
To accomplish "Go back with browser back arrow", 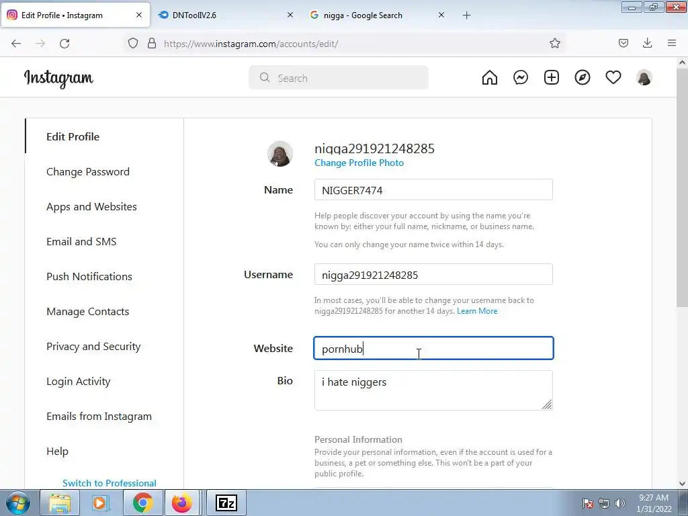I will pos(16,44).
